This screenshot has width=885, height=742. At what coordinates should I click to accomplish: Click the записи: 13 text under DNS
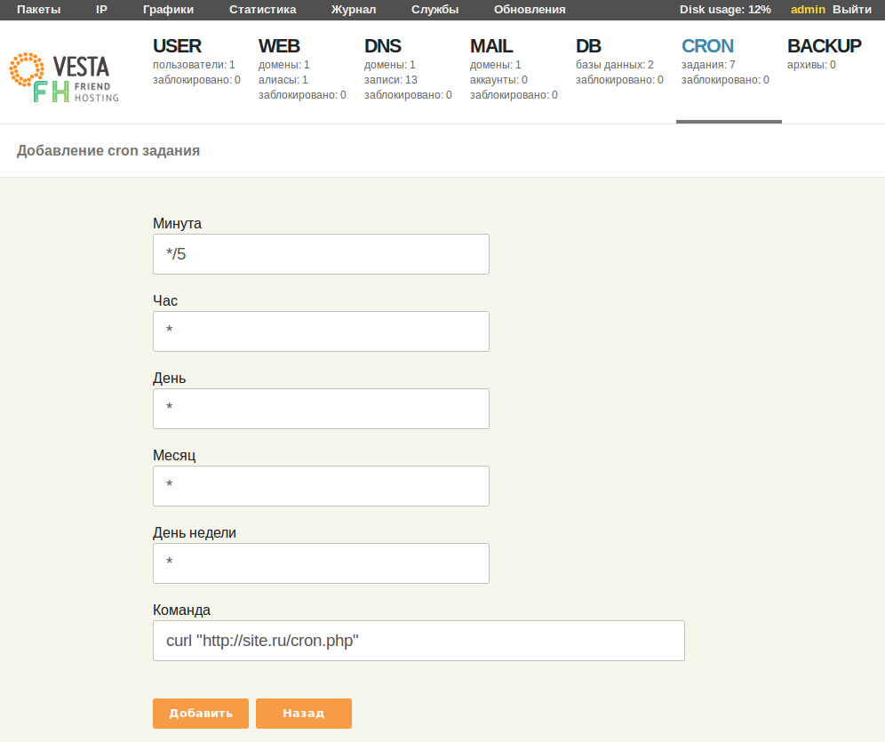391,80
